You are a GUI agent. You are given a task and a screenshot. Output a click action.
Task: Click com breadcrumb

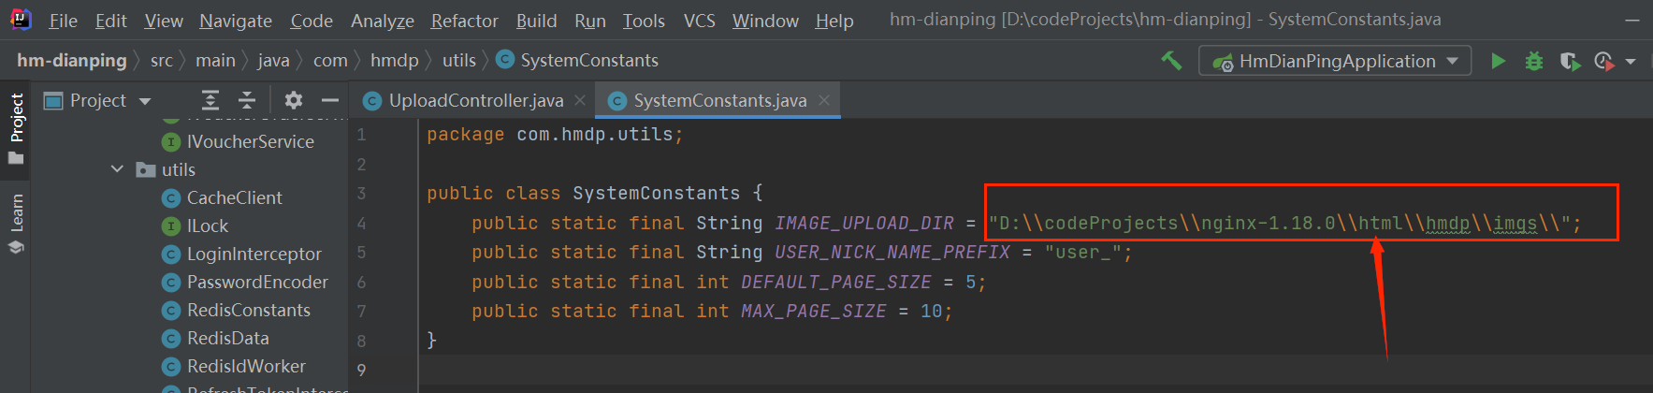click(x=330, y=60)
